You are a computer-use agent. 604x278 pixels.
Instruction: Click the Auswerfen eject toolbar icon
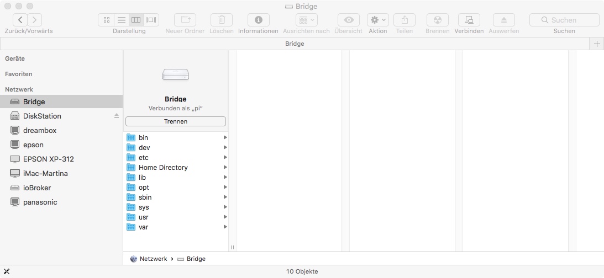(503, 20)
